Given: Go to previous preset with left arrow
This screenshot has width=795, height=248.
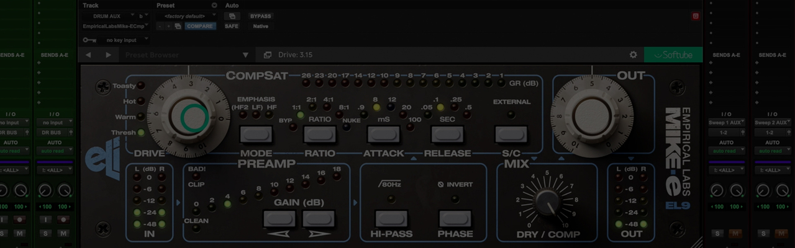Looking at the screenshot, I should click(x=88, y=55).
